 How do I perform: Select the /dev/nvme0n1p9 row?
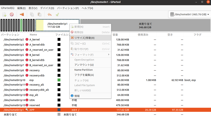105,75
